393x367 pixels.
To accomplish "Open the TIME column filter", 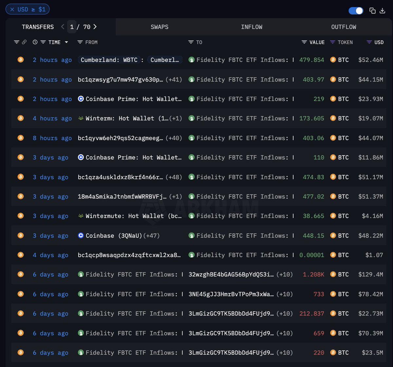I will [x=43, y=42].
